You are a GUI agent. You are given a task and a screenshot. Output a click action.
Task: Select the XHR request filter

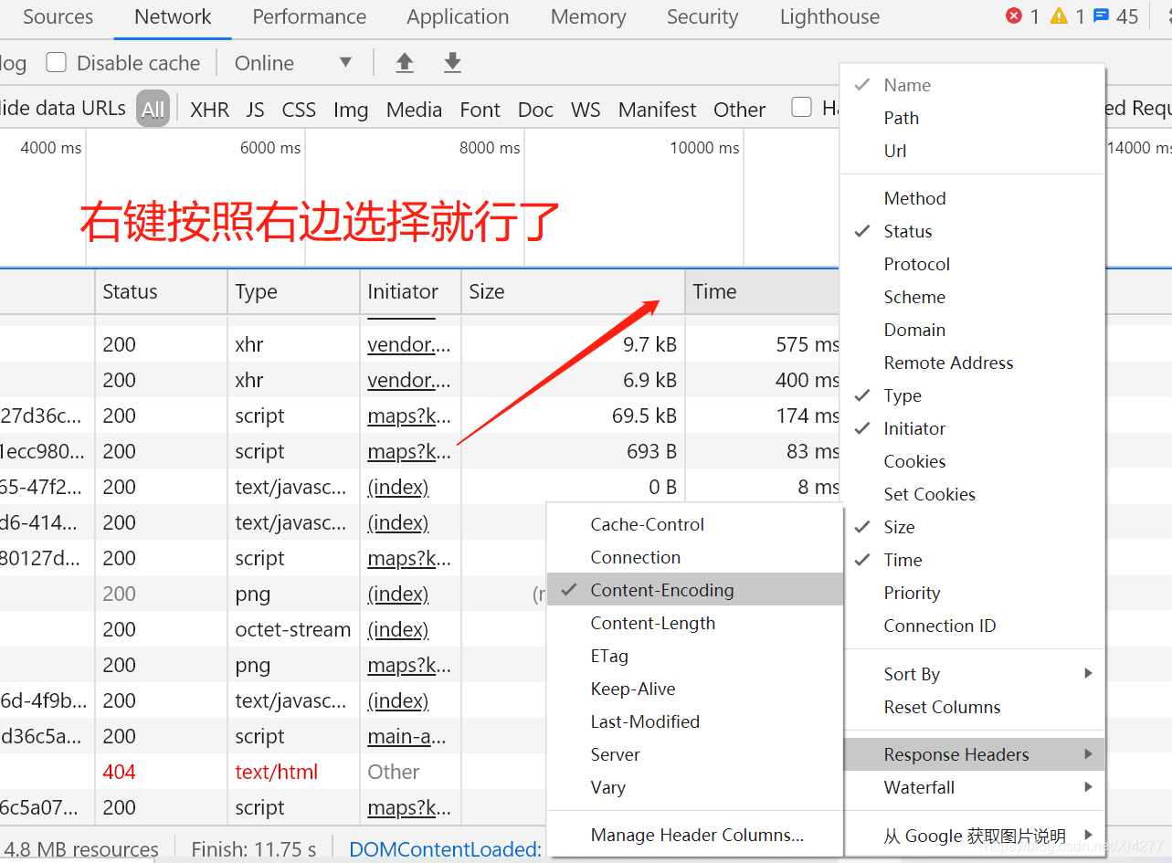pos(209,109)
